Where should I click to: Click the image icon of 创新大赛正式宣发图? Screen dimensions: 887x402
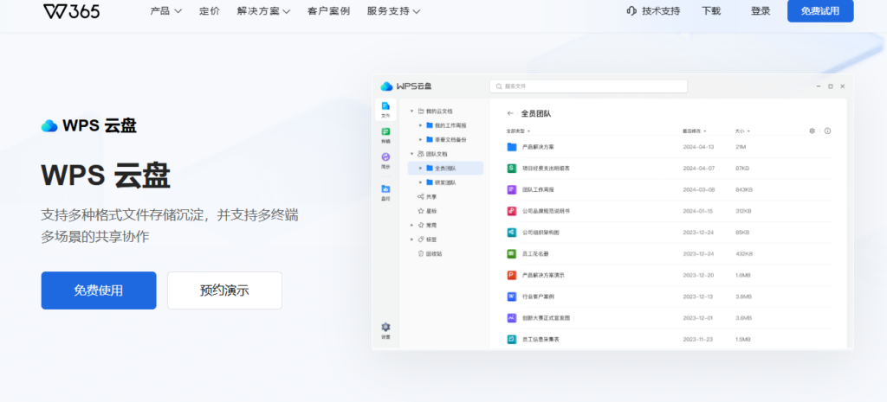pos(512,318)
